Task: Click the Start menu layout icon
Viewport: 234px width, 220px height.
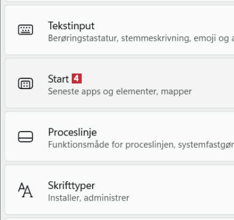Action: [x=25, y=83]
